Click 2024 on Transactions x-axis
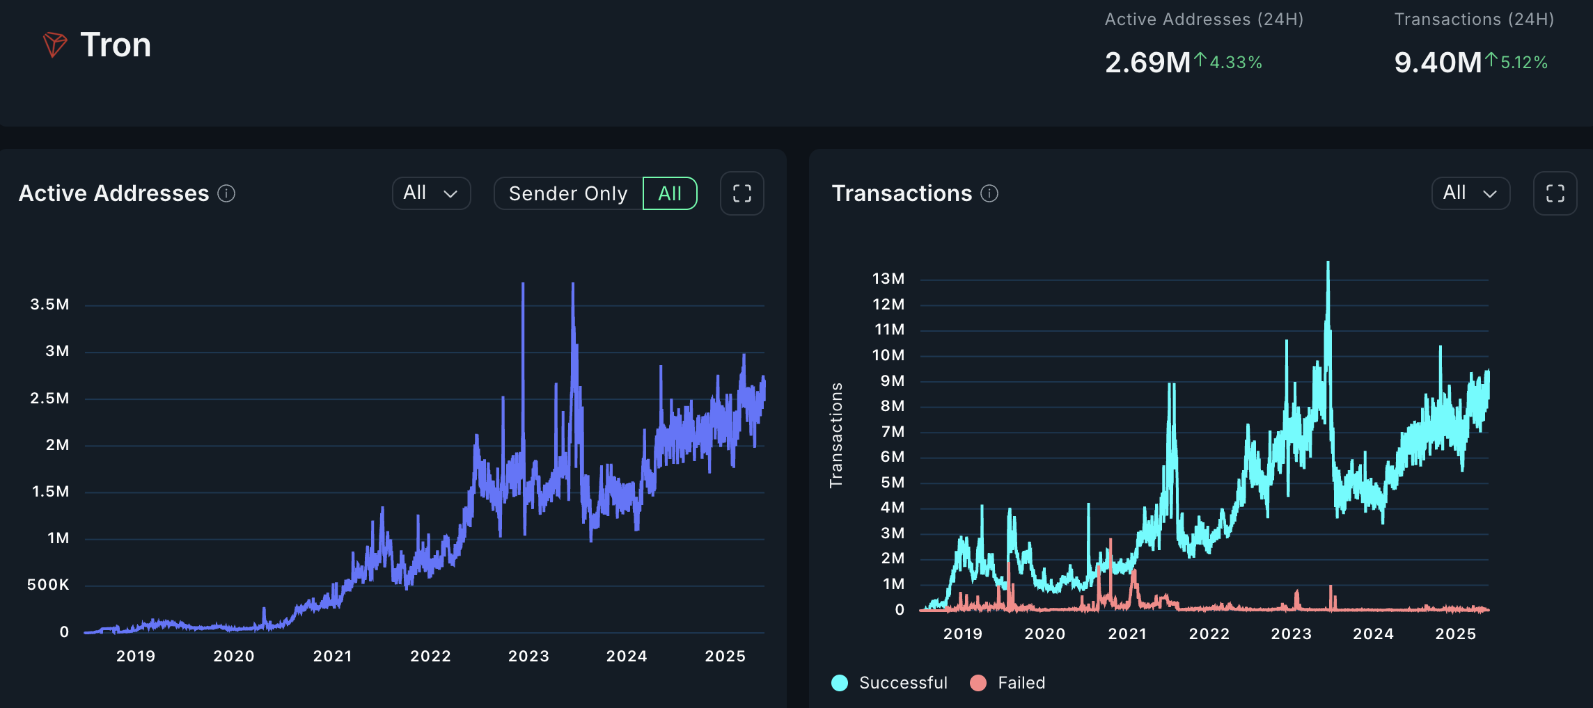Viewport: 1593px width, 708px height. pyautogui.click(x=1373, y=634)
